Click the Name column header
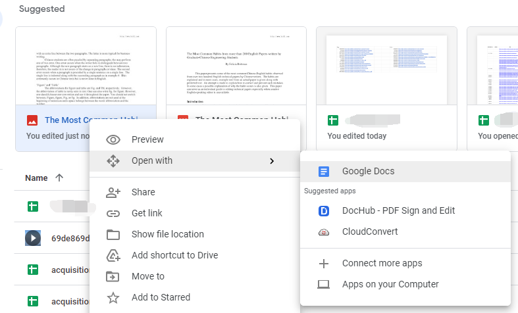 pos(36,178)
